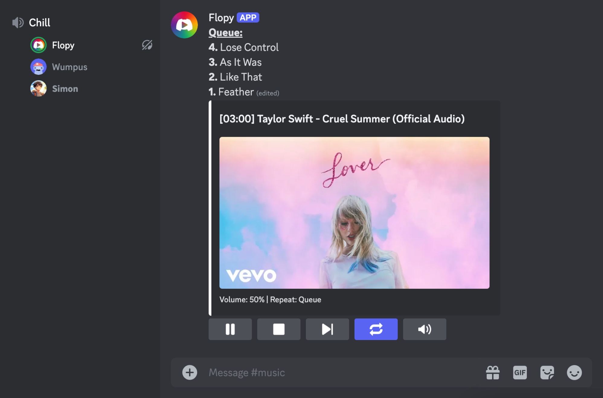This screenshot has height=398, width=603.
Task: Click the deafened icon next to Flopy
Action: tap(147, 45)
